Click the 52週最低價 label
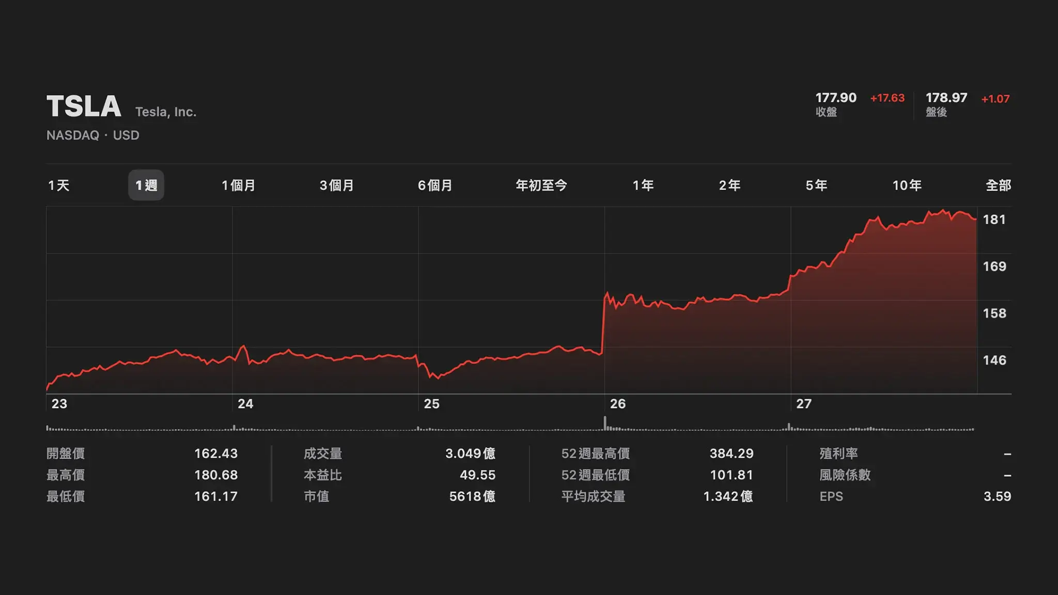This screenshot has height=595, width=1058. 596,475
